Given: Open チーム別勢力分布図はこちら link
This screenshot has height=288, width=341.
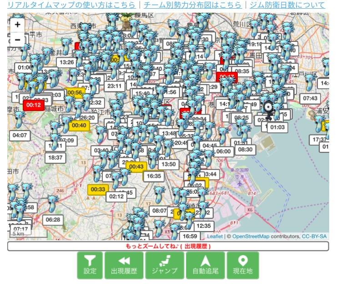Looking at the screenshot, I should 193,5.
